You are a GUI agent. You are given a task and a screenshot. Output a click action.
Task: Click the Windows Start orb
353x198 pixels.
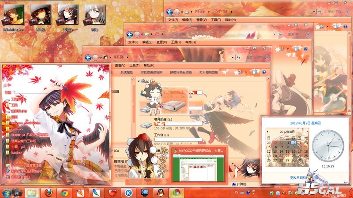[x=8, y=192]
